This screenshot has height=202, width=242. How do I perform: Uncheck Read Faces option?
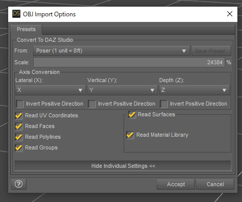[19, 127]
